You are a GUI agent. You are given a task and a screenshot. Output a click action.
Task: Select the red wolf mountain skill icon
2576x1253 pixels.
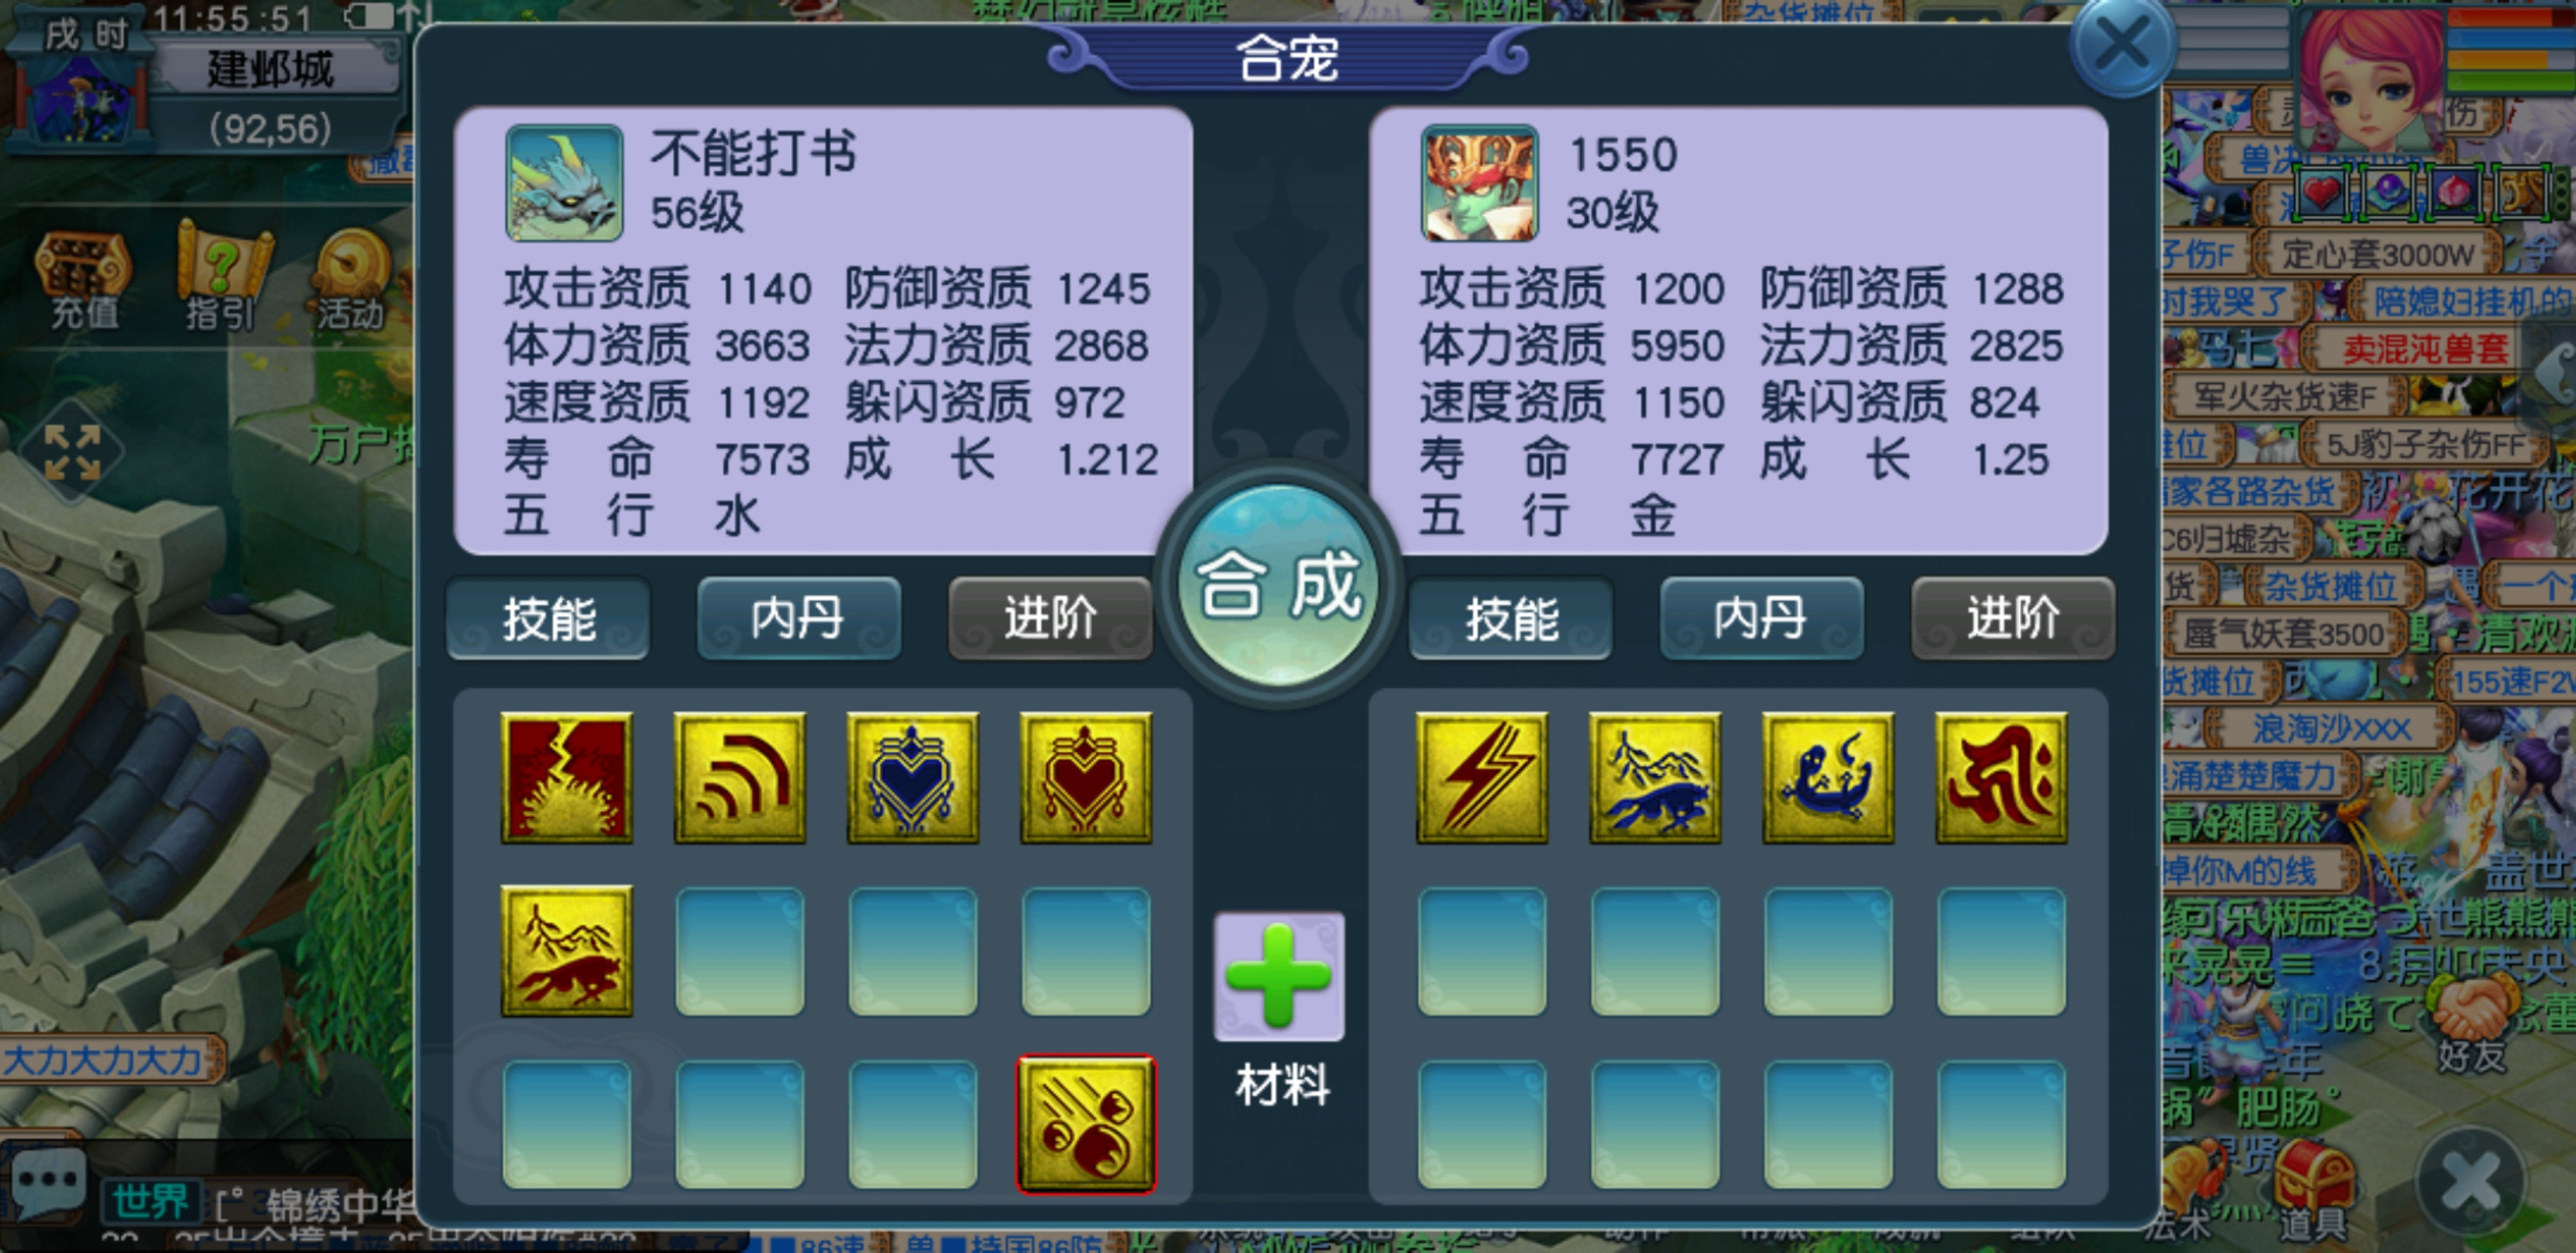point(566,950)
